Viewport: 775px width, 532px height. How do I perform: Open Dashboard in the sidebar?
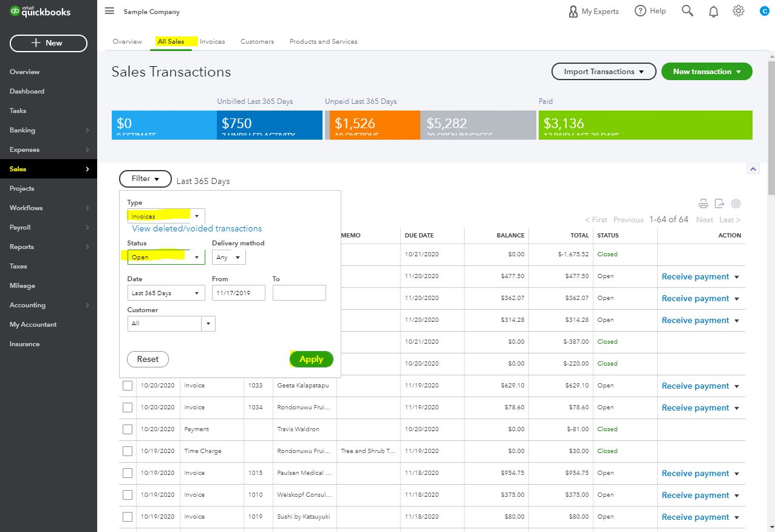click(x=49, y=91)
